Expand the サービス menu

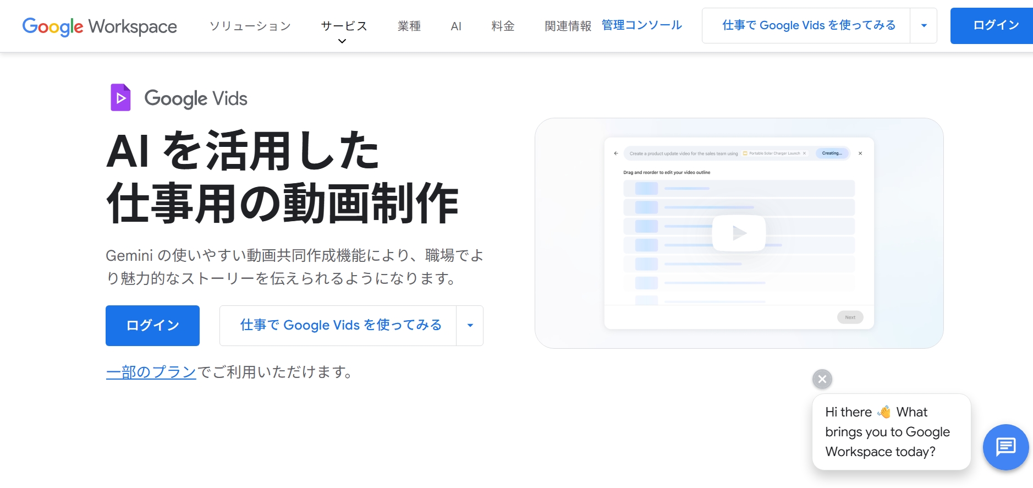point(344,26)
